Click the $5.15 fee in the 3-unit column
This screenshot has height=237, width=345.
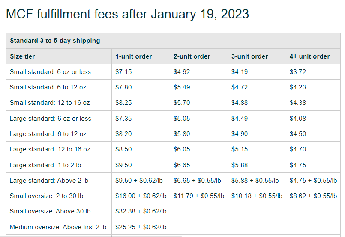coord(240,149)
